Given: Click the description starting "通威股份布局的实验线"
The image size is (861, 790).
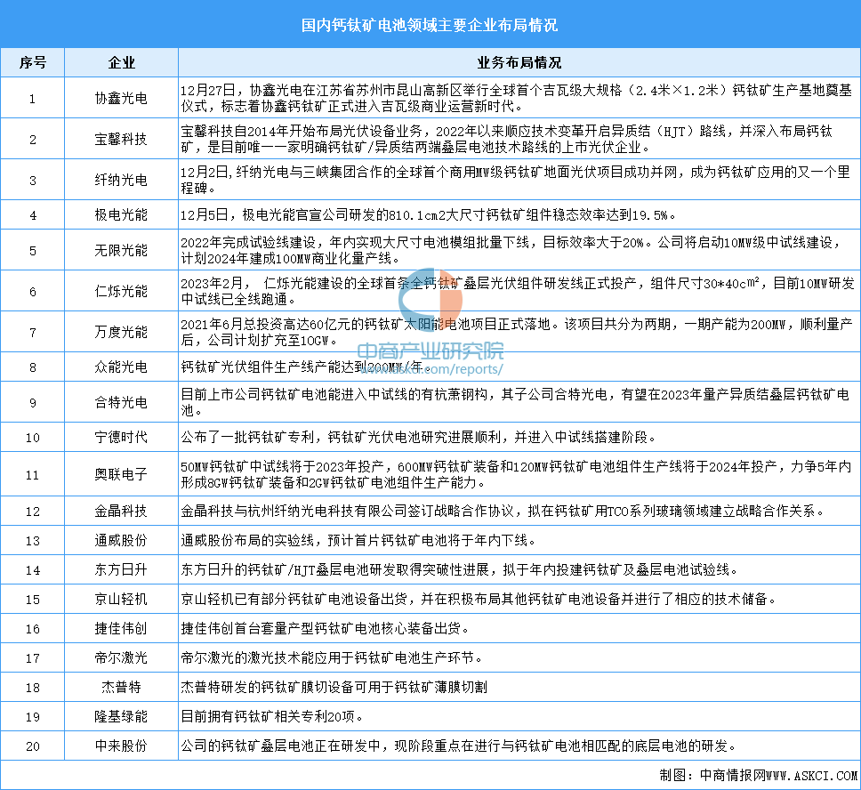Looking at the screenshot, I should (358, 541).
